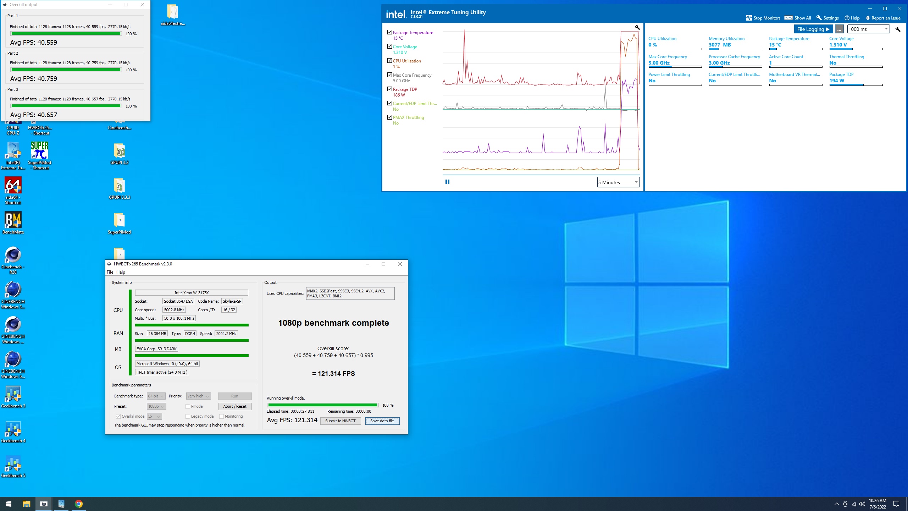Click Show All in XTU toolbar
The image size is (908, 511).
click(x=798, y=18)
